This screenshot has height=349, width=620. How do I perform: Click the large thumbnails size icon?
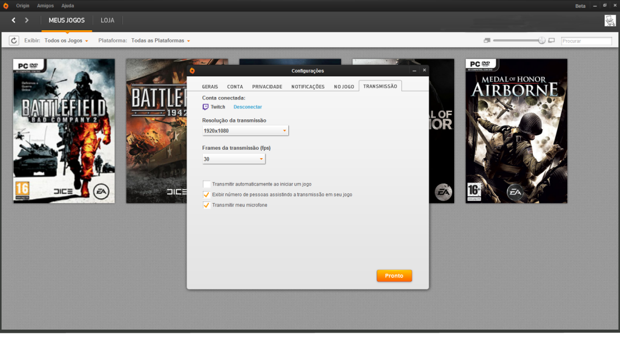[552, 41]
